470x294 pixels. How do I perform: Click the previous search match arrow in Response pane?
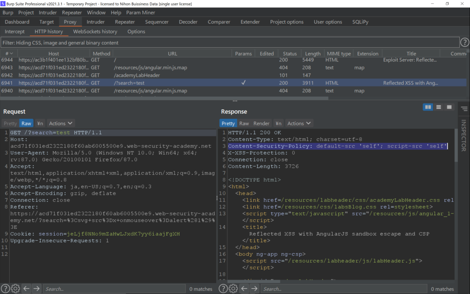244,289
